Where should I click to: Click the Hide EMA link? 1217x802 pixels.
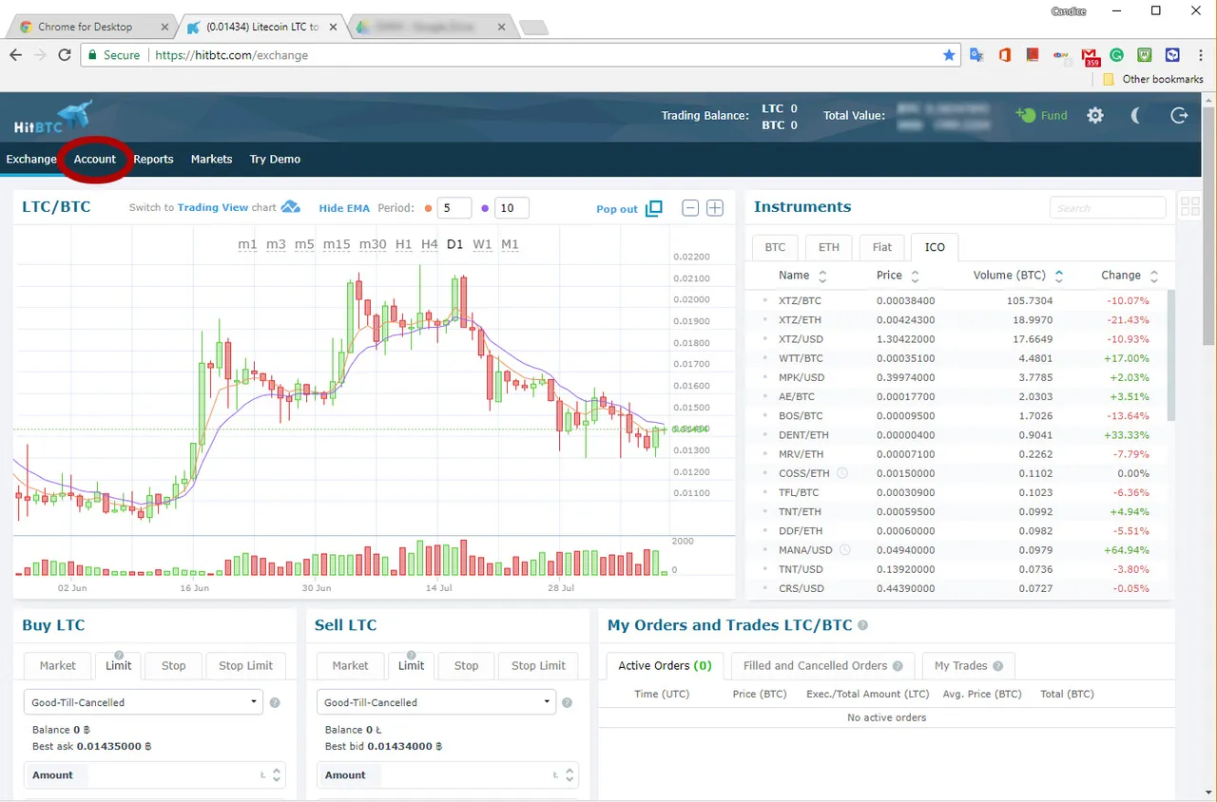click(344, 208)
